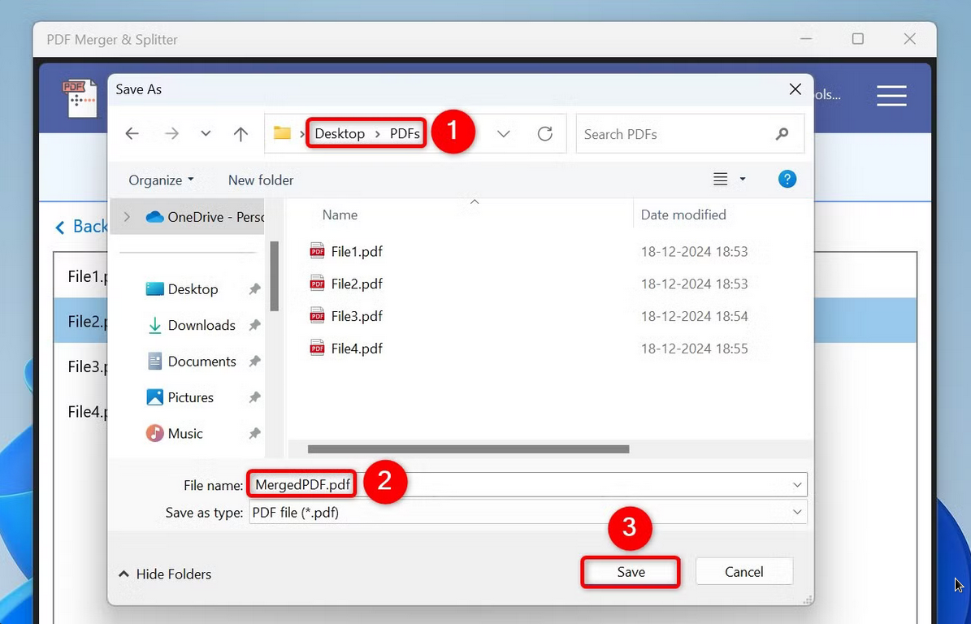Click the Forward arrow in Save As dialog
The width and height of the screenshot is (971, 624).
pyautogui.click(x=171, y=134)
